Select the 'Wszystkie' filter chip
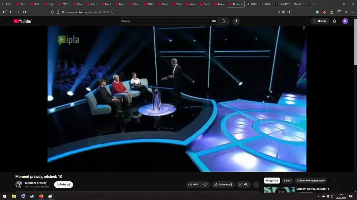This screenshot has height=200, width=357. pos(272,181)
